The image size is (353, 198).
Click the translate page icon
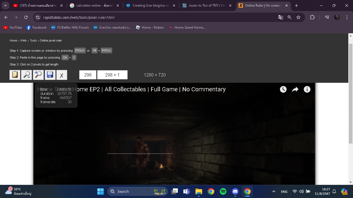pos(281,17)
